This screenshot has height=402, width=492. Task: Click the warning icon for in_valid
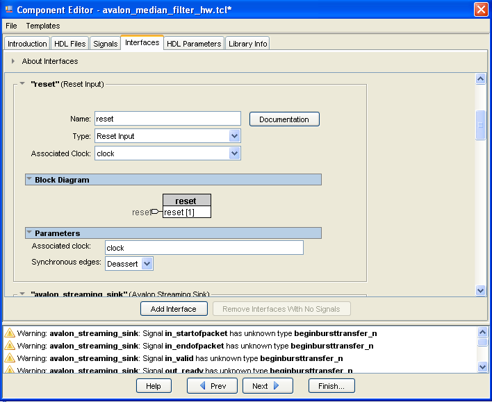pos(10,358)
